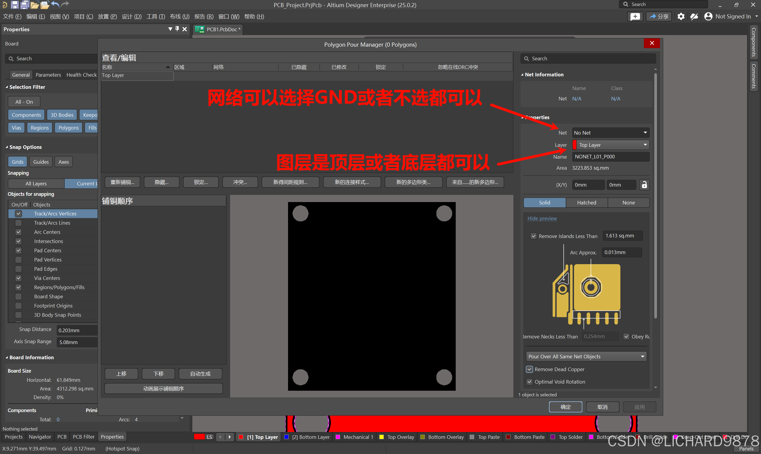Click the X/Y lock icon
Image resolution: width=761 pixels, height=454 pixels.
tap(644, 185)
